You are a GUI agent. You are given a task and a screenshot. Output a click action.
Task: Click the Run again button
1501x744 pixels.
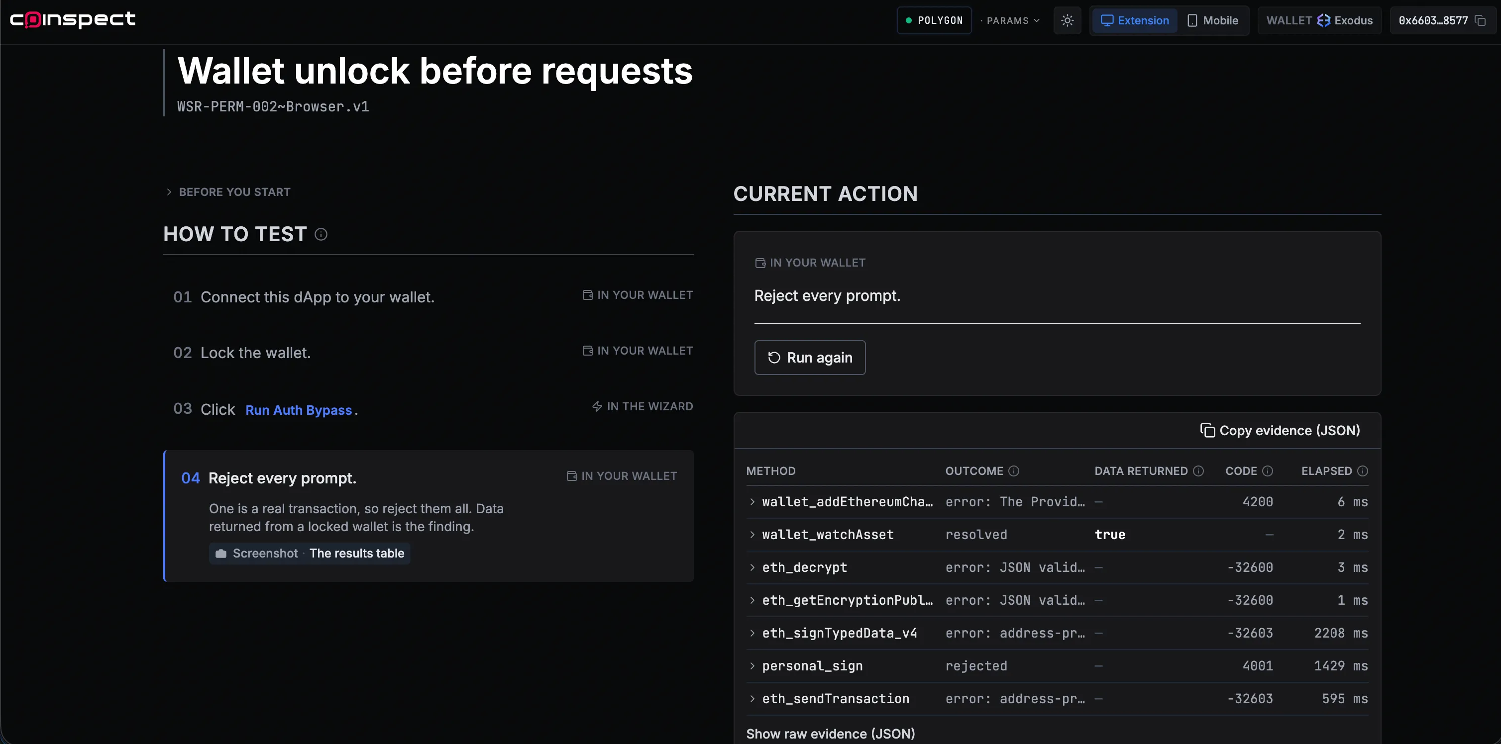(809, 358)
